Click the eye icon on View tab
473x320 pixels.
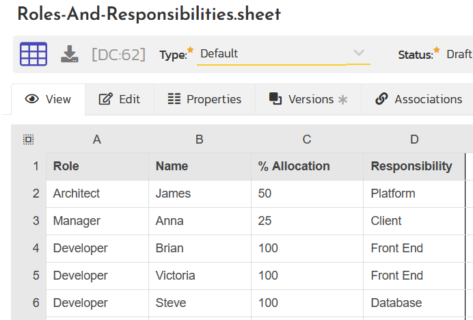point(31,99)
